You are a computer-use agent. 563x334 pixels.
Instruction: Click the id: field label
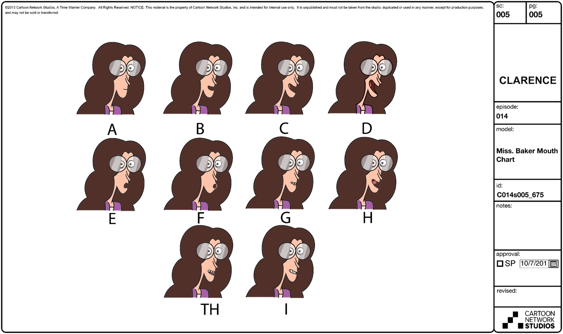pyautogui.click(x=499, y=185)
